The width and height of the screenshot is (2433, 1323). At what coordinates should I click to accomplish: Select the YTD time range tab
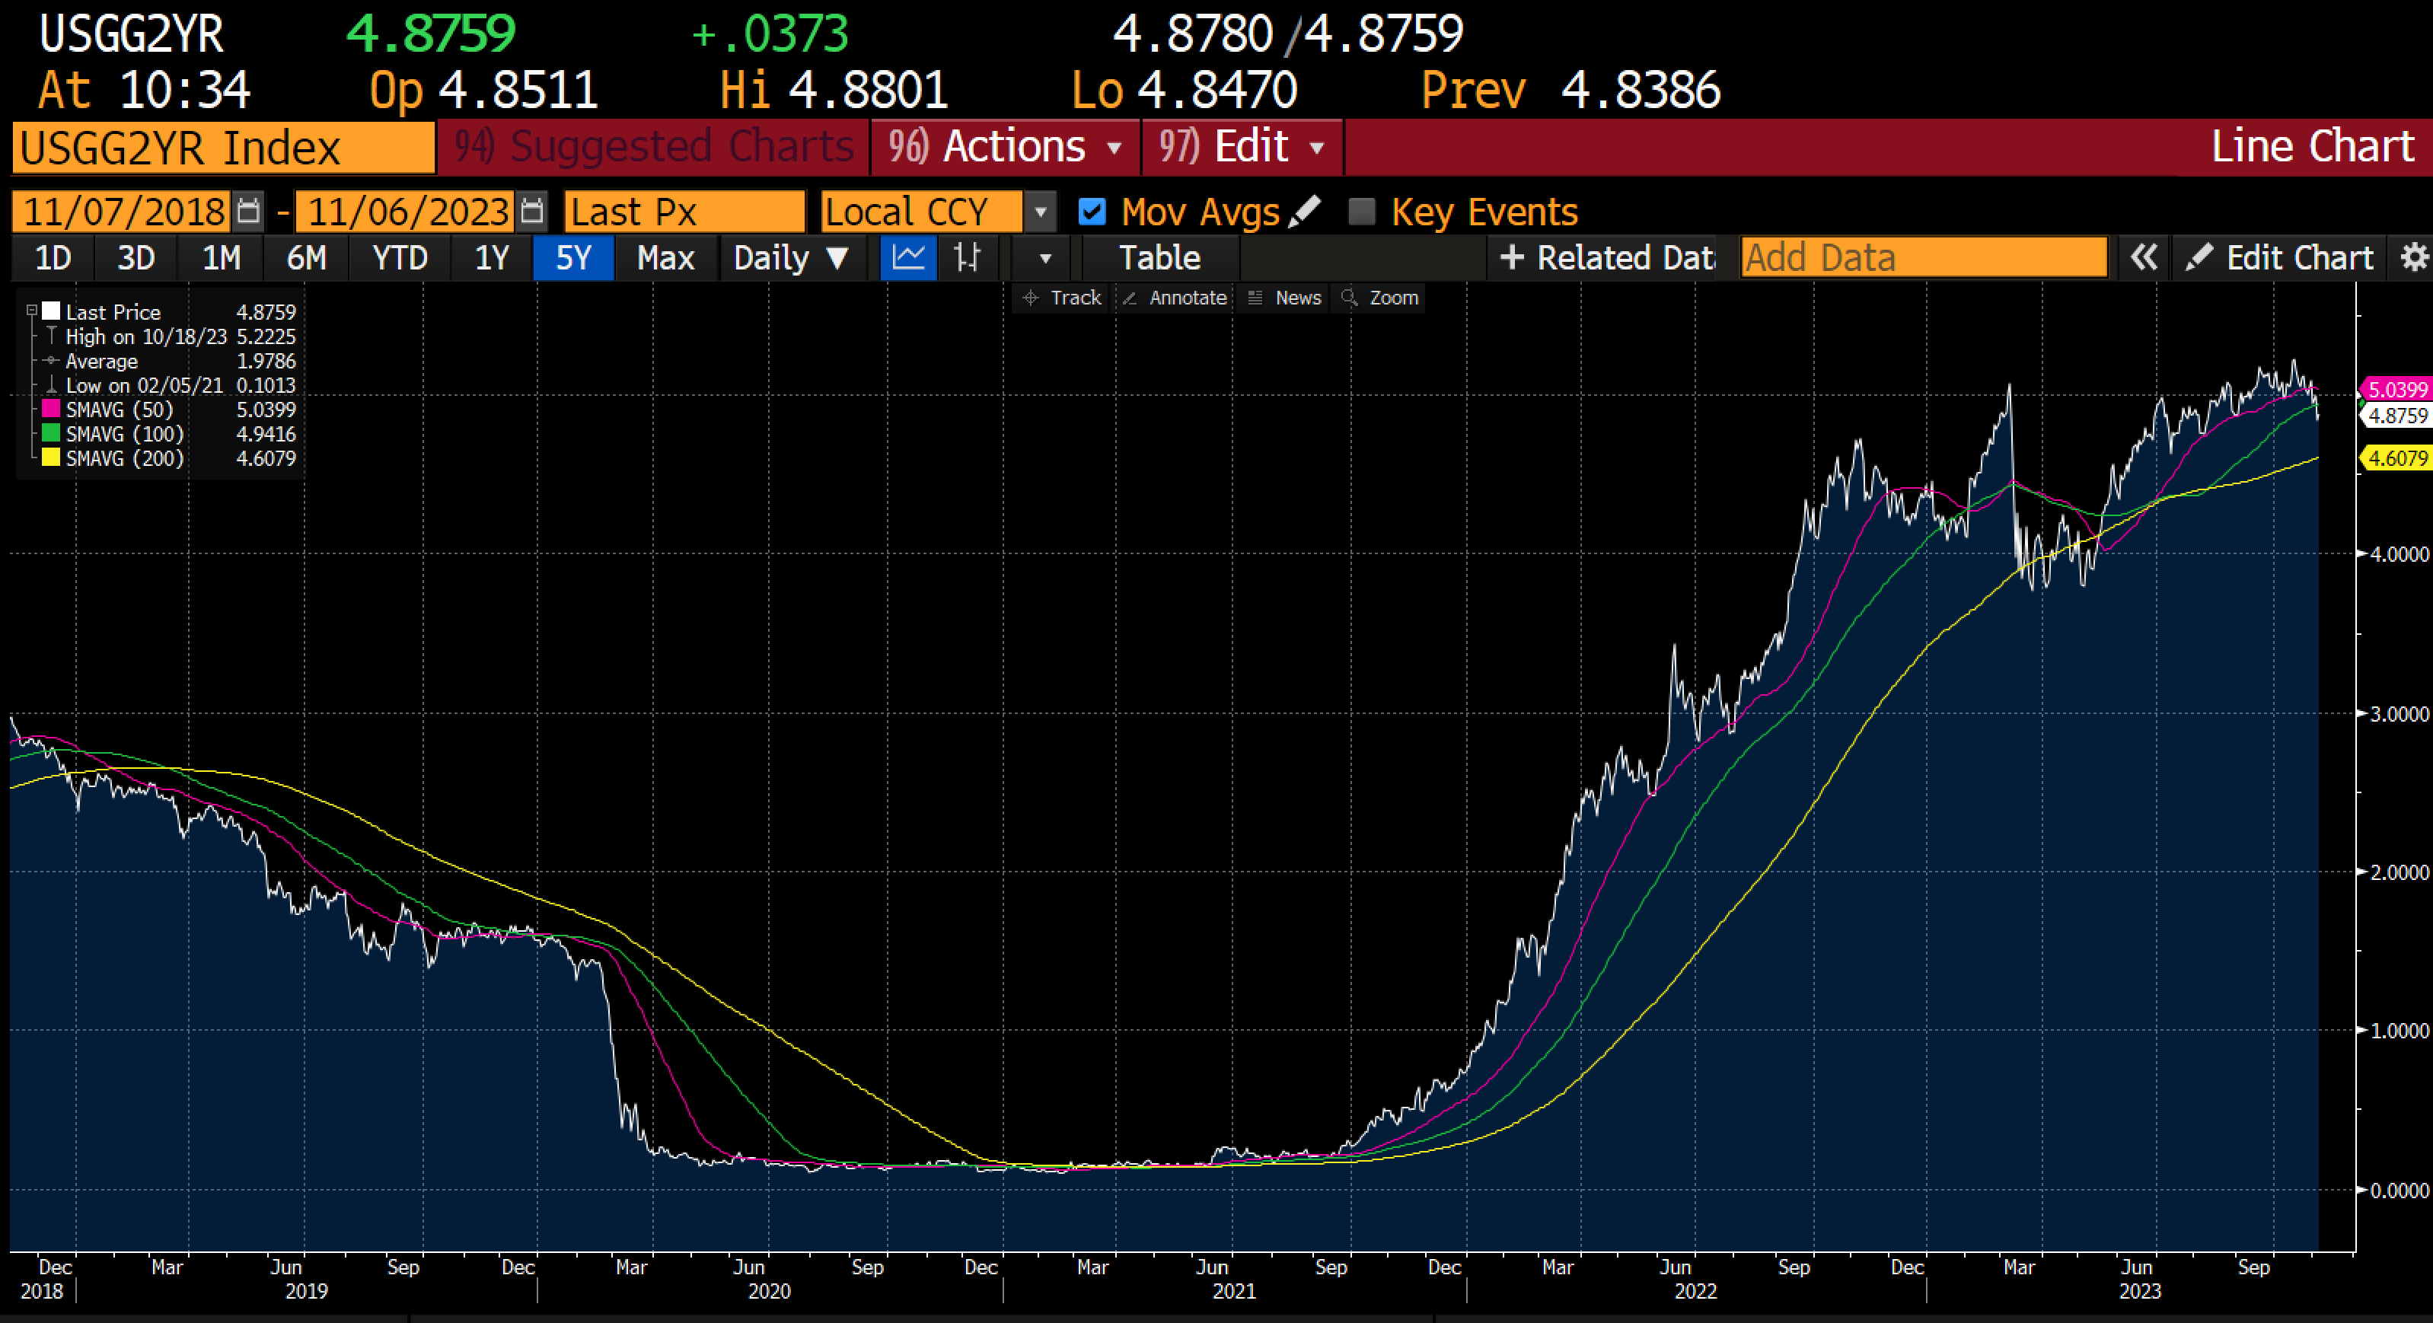400,258
